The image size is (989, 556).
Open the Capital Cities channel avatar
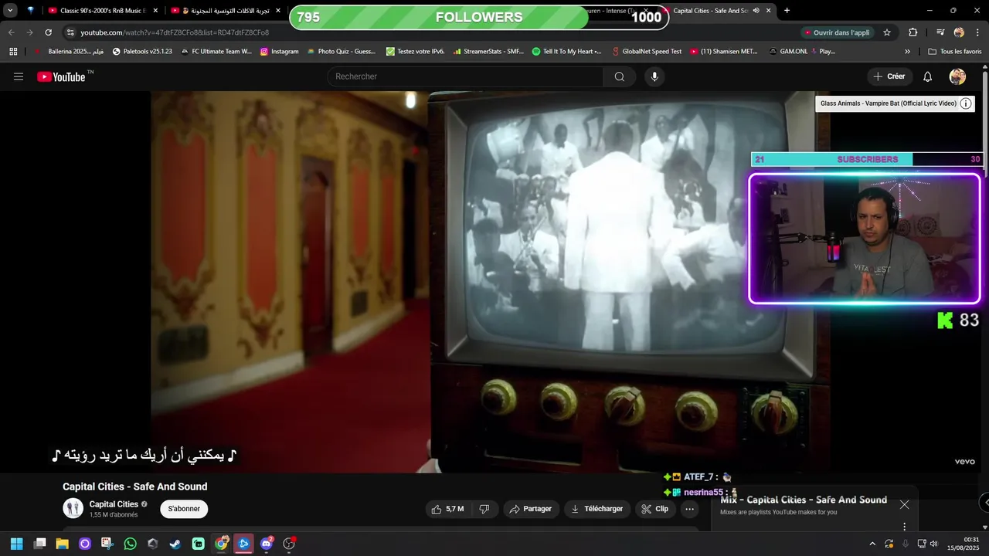click(73, 508)
